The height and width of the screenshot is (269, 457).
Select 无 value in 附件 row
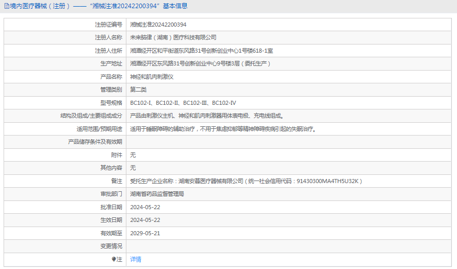[x=133, y=155]
